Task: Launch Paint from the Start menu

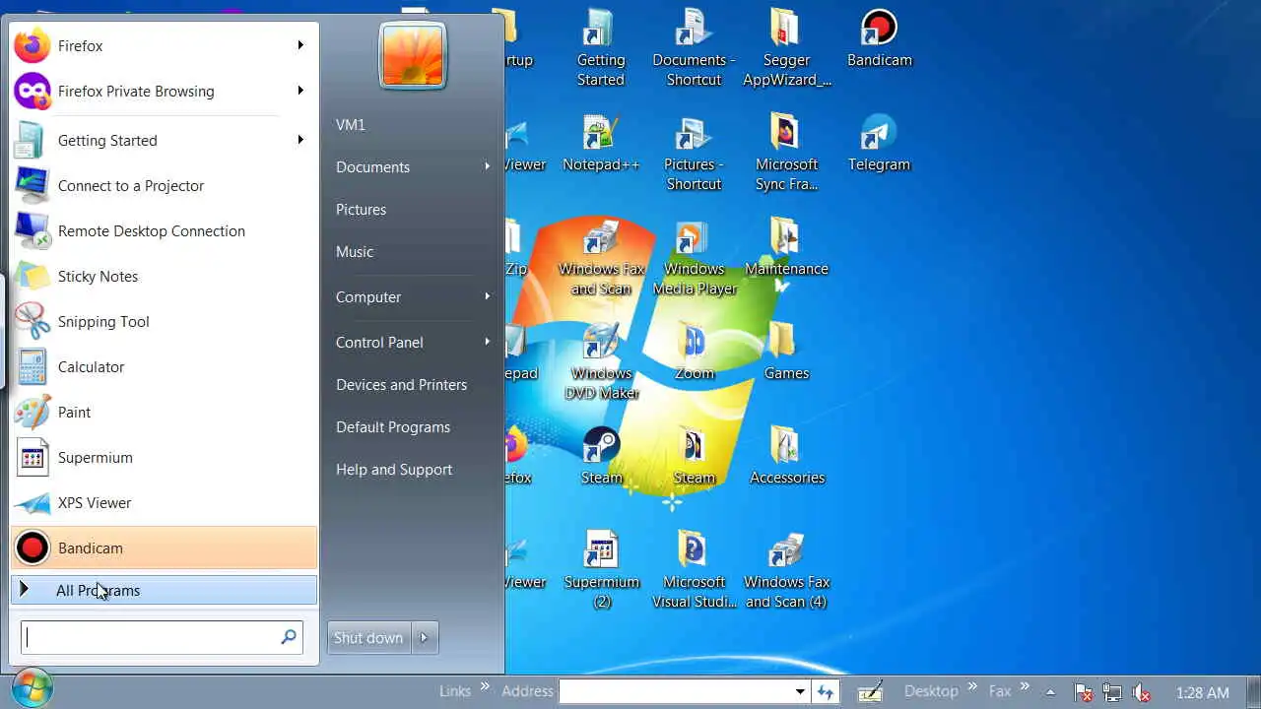Action: point(164,412)
